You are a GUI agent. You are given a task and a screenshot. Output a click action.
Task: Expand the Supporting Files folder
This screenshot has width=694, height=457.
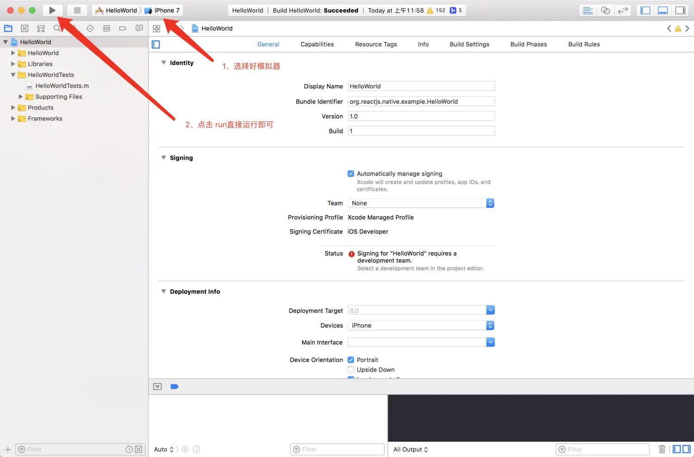pos(21,97)
